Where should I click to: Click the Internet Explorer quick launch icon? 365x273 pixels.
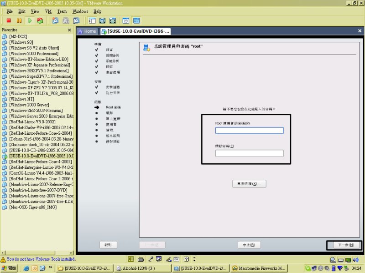click(x=26, y=268)
